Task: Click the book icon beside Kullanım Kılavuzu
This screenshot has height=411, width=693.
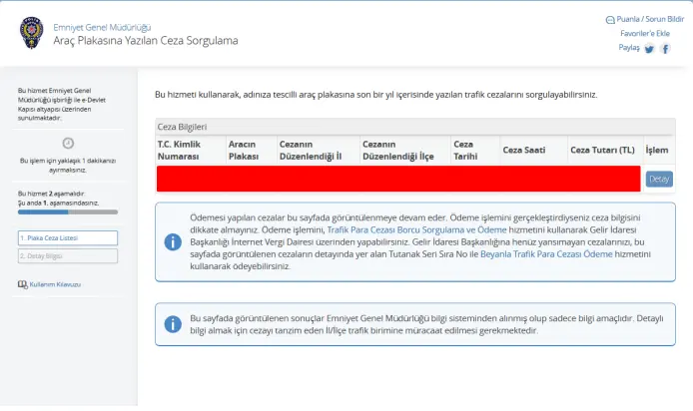Action: pos(22,284)
